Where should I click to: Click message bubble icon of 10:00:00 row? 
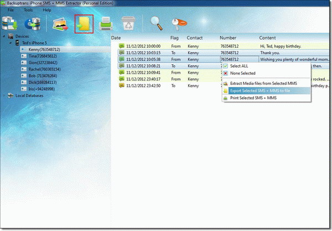122,46
